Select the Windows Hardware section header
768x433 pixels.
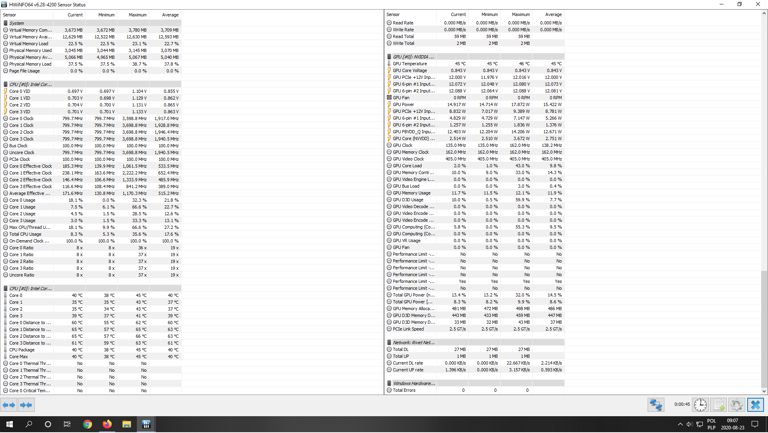coord(475,383)
